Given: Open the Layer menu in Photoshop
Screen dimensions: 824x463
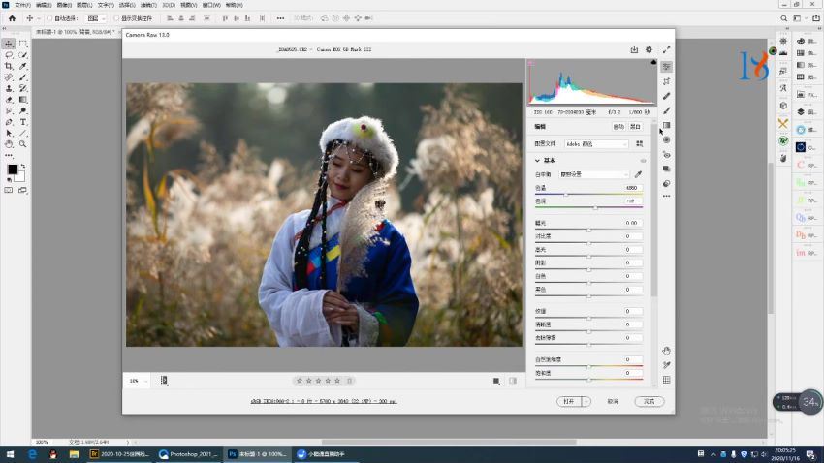Looking at the screenshot, I should coord(84,5).
